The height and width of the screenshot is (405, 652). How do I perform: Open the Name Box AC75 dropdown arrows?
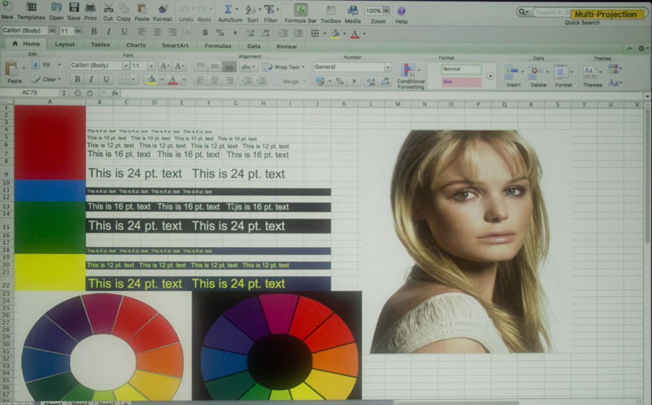pos(64,93)
